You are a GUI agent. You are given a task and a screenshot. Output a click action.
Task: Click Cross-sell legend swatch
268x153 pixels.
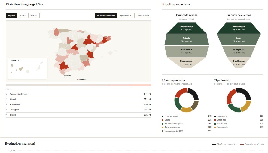coord(215,120)
